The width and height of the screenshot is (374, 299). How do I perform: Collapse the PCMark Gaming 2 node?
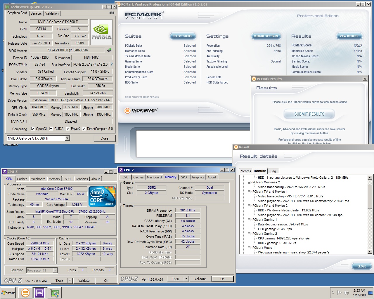pos(249,234)
